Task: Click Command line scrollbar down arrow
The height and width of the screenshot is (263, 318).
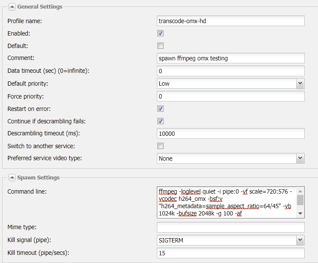Action: [300, 214]
